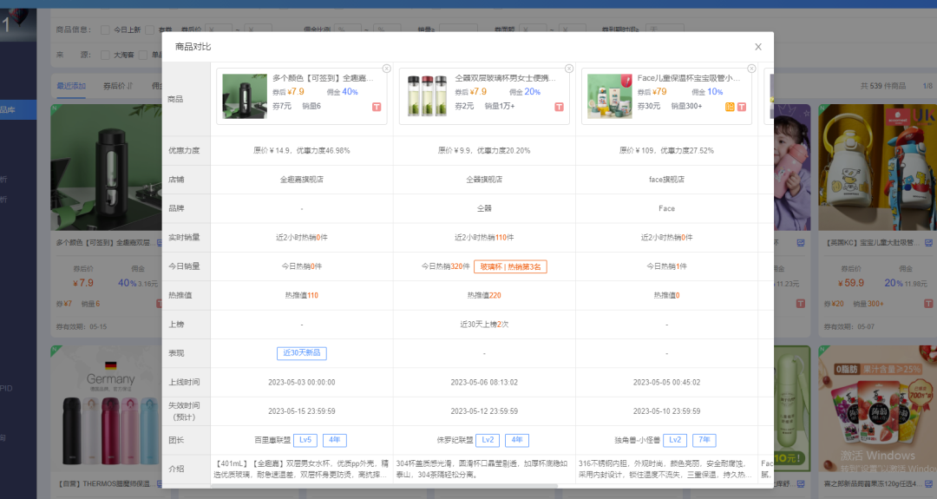This screenshot has width=937, height=499.
Task: Click 热推值220 cell
Action: coord(484,295)
